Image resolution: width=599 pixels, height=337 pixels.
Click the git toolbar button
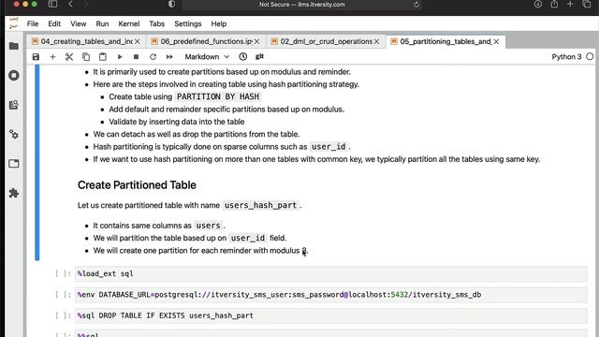[259, 56]
